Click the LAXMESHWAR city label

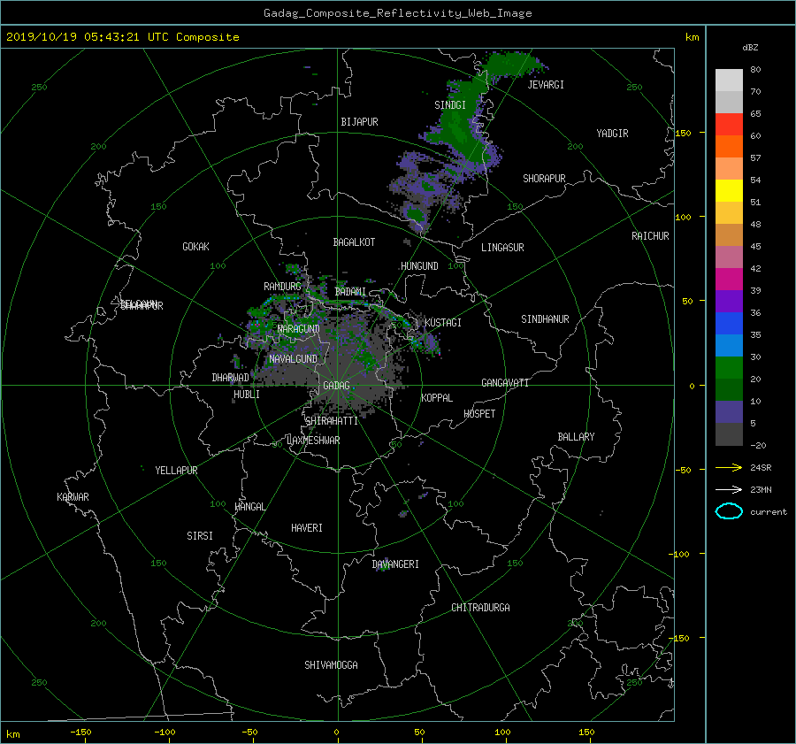pos(313,441)
